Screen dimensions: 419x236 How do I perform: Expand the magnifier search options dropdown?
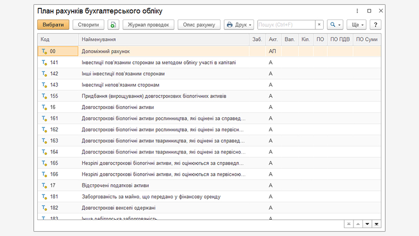click(x=335, y=25)
